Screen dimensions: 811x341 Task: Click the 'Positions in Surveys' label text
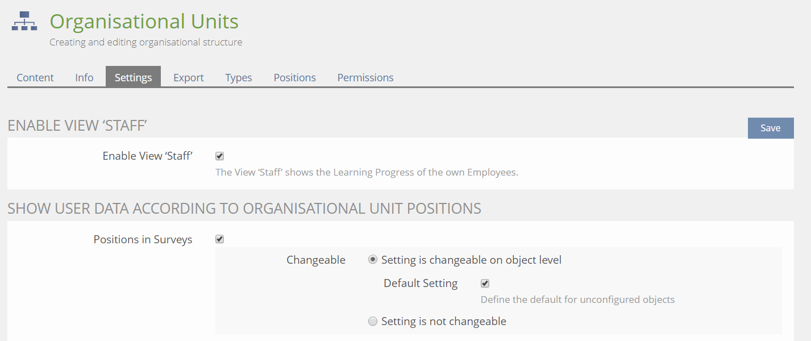click(x=143, y=239)
